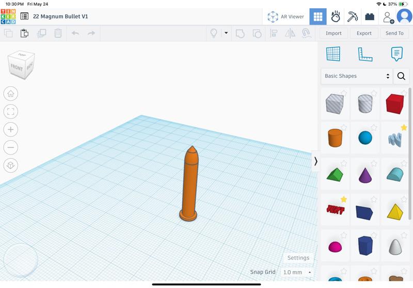Image resolution: width=413 pixels, height=288 pixels.
Task: Pick the striped Cylinder hole shape
Action: pyautogui.click(x=366, y=104)
